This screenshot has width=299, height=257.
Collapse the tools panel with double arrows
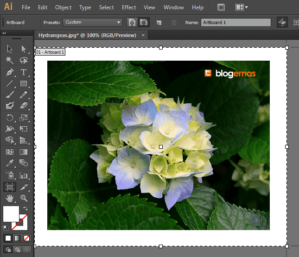coord(4,33)
